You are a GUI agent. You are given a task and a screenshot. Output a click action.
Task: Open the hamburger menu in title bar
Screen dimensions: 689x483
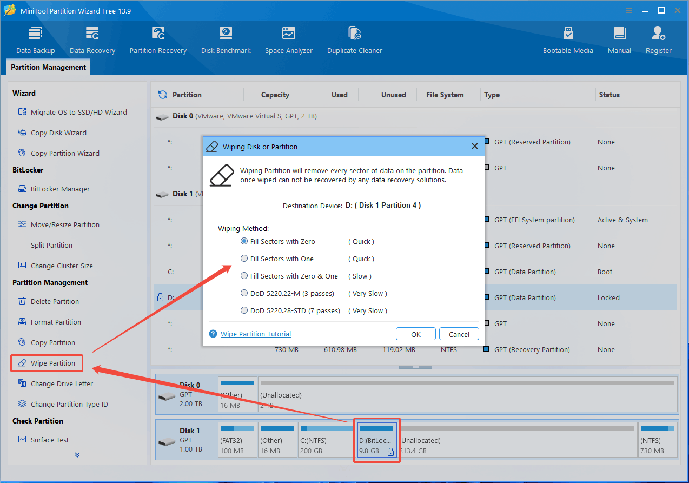tap(629, 10)
